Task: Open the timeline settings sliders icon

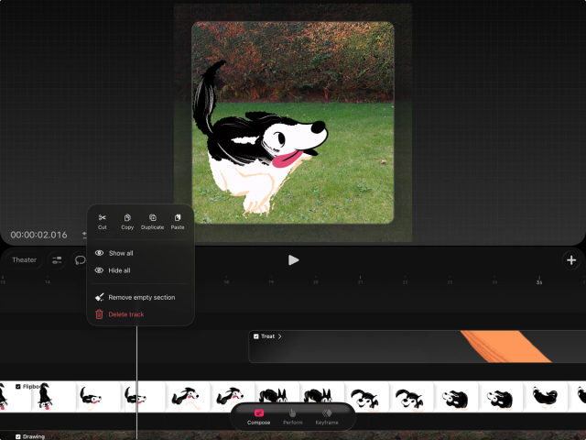Action: 57,260
